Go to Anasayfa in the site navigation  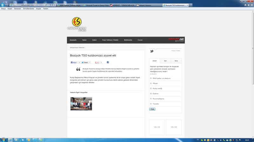pyautogui.click(x=73, y=40)
